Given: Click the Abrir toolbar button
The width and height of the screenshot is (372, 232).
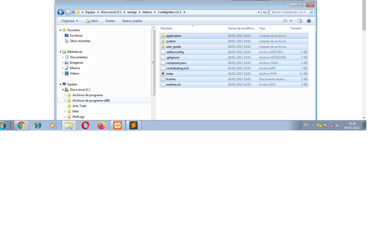Looking at the screenshot, I should (x=92, y=21).
